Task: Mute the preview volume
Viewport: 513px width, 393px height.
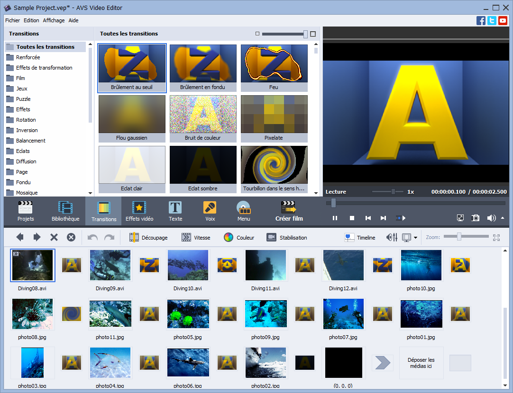Action: [x=491, y=218]
